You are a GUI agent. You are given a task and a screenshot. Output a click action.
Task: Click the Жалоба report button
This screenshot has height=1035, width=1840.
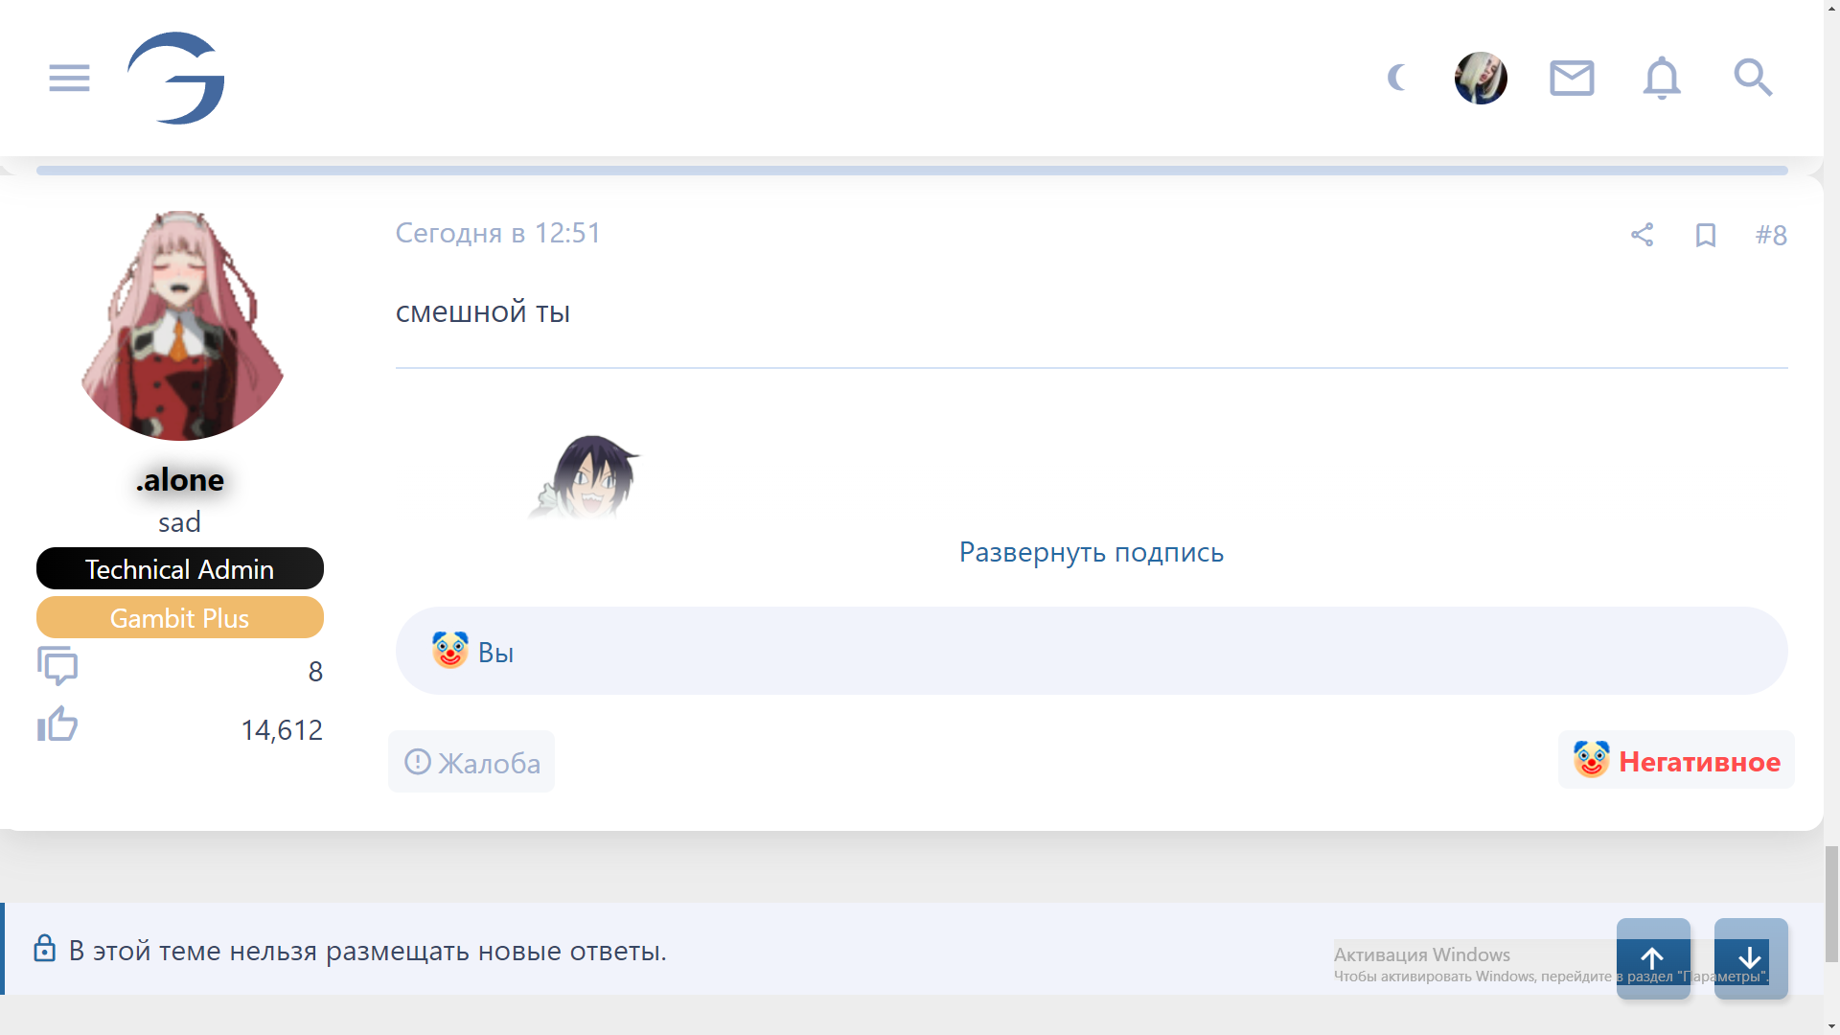tap(471, 762)
